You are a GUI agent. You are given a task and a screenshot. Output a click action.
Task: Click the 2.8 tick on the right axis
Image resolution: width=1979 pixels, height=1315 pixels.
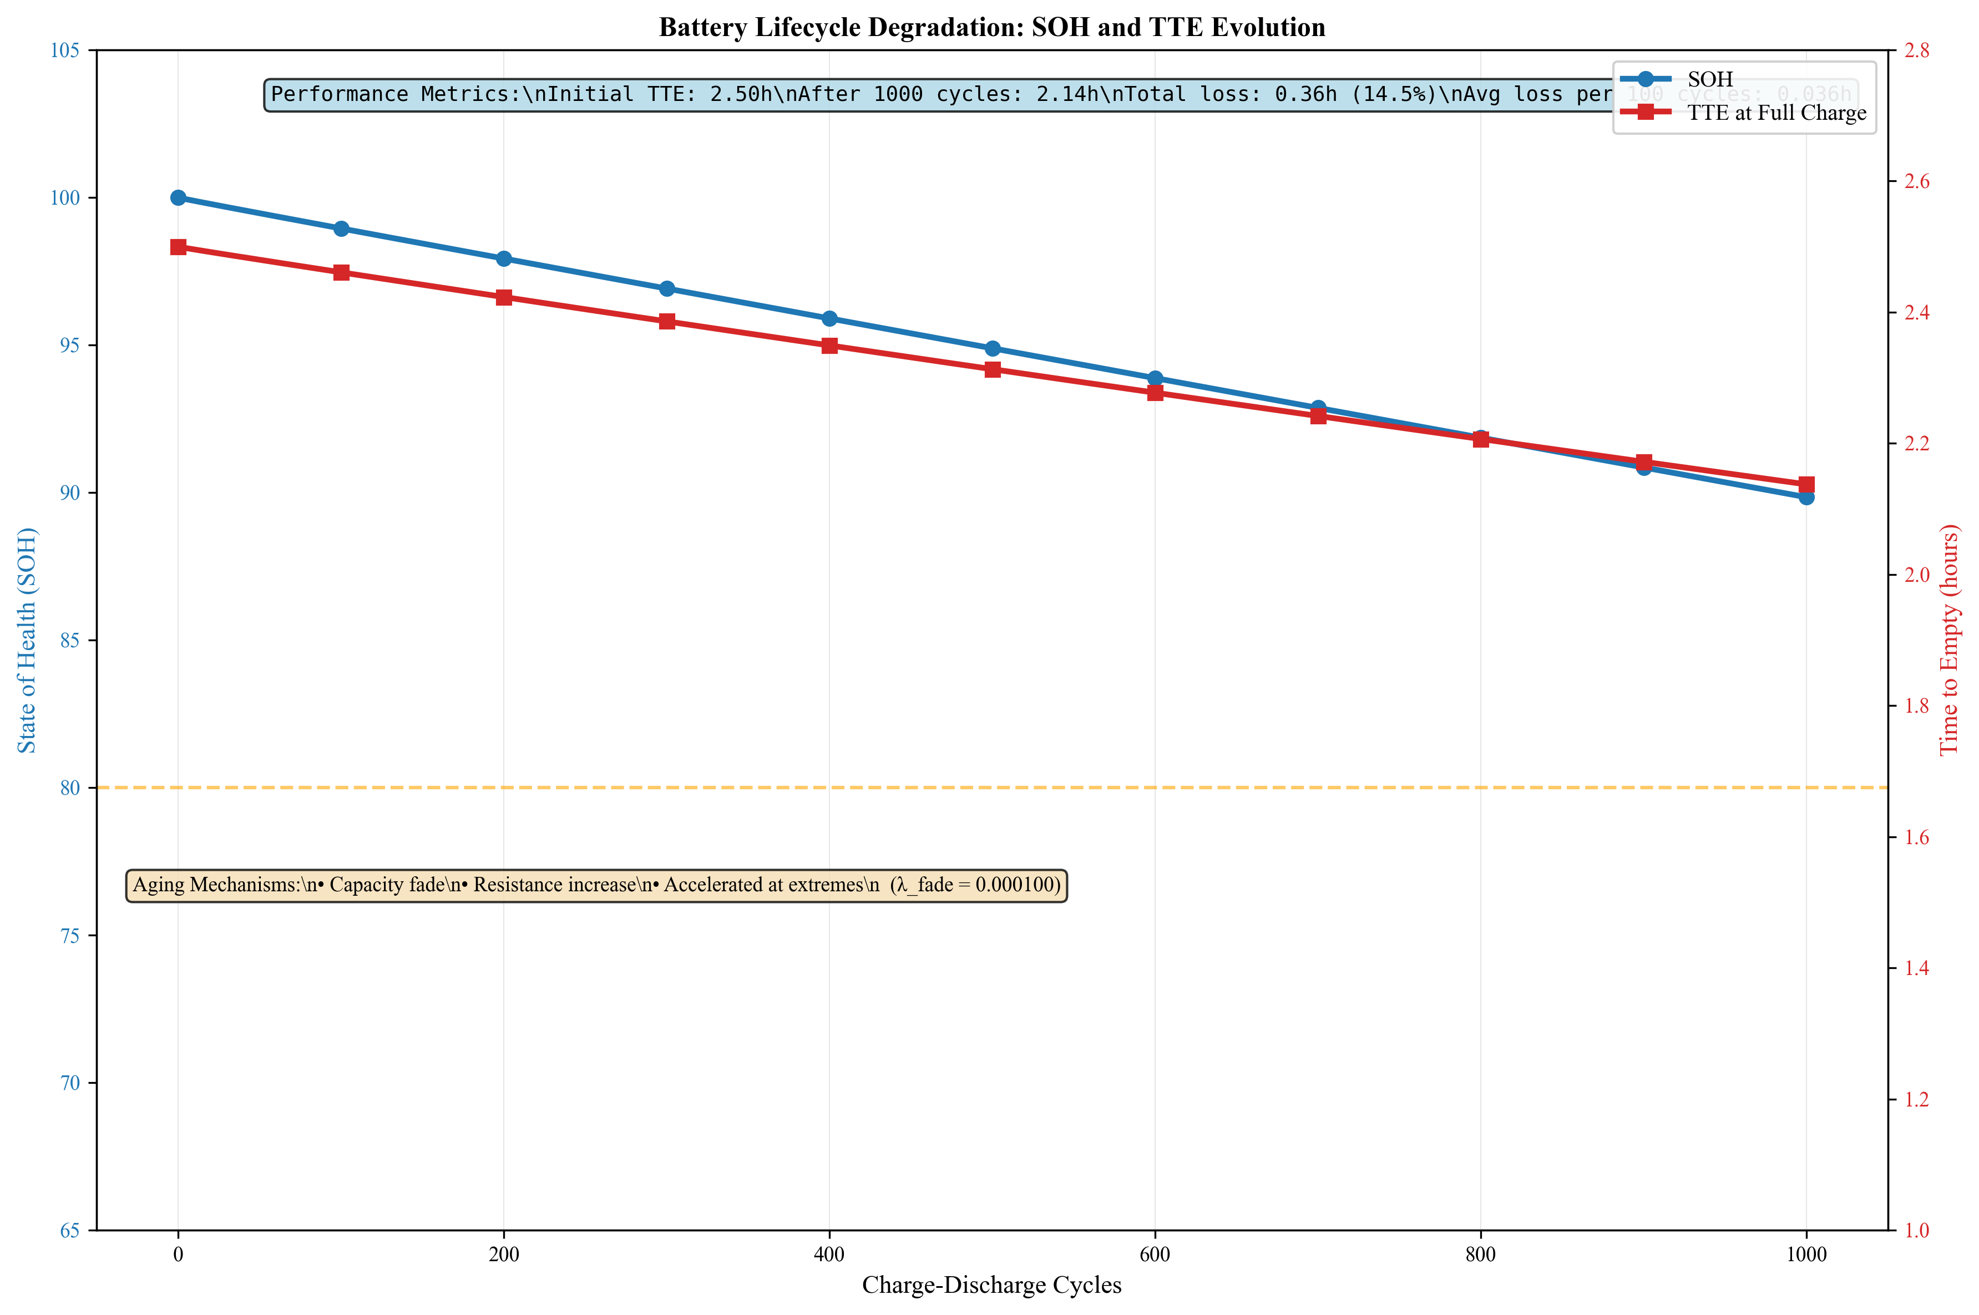point(1918,50)
